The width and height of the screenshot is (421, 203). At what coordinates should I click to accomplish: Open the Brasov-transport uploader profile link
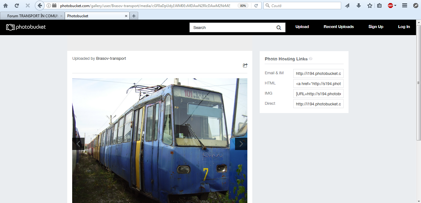(111, 59)
